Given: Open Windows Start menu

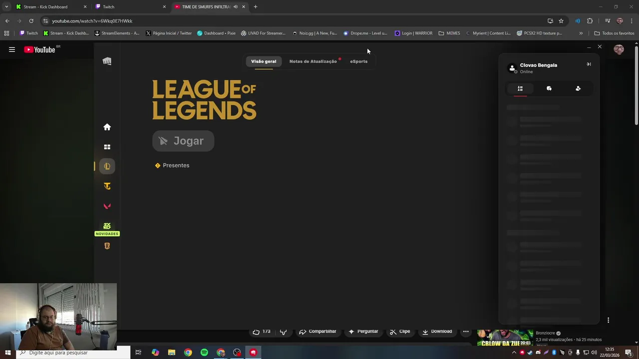Looking at the screenshot, I should pos(7,353).
